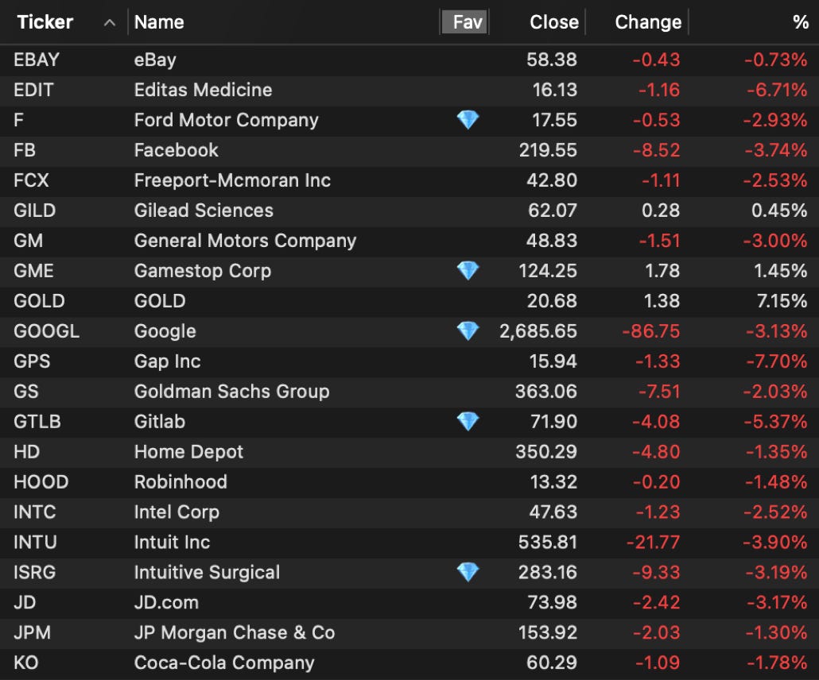Select the KO ticker cell

pos(25,663)
